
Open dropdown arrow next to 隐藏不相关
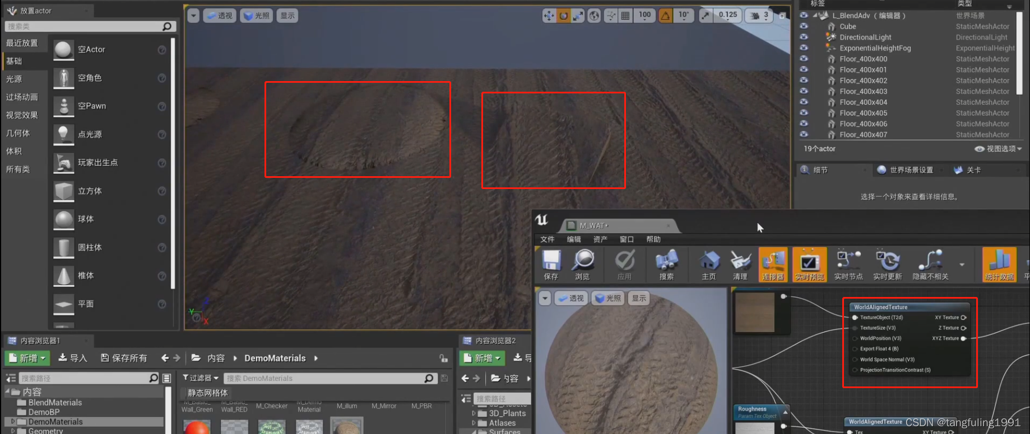[962, 264]
